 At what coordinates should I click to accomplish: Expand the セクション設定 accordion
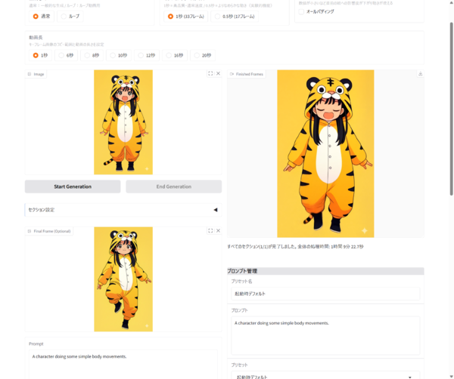click(123, 210)
